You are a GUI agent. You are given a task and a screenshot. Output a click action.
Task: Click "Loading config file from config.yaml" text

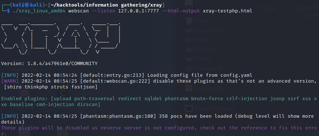click(200, 75)
